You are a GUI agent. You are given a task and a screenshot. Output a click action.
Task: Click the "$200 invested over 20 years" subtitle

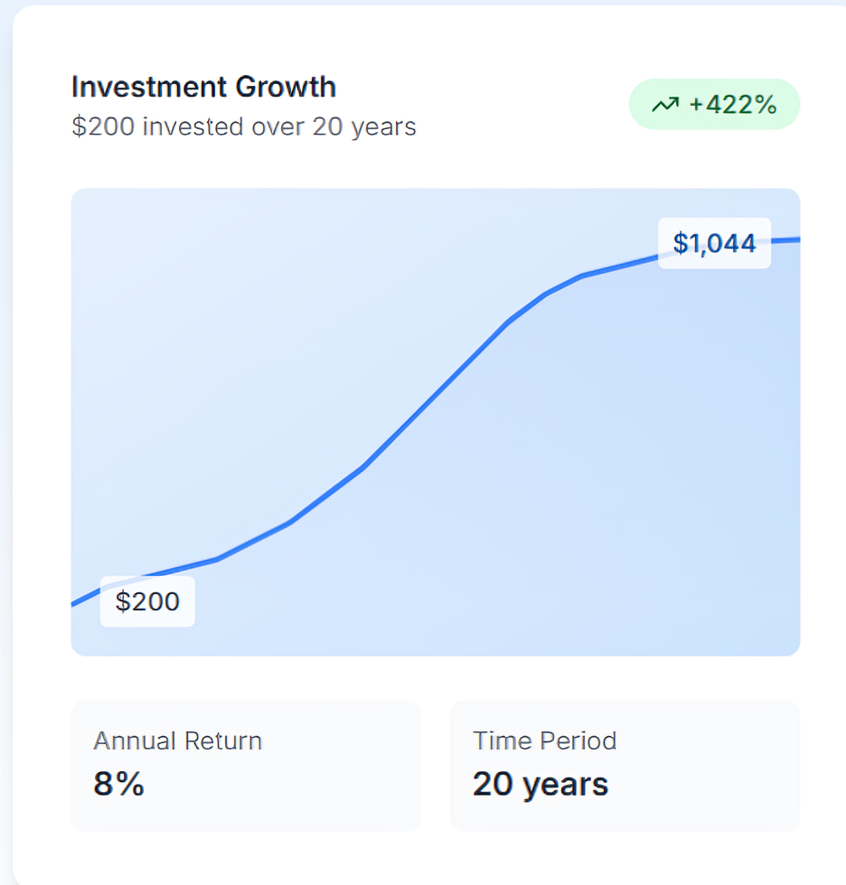[243, 126]
